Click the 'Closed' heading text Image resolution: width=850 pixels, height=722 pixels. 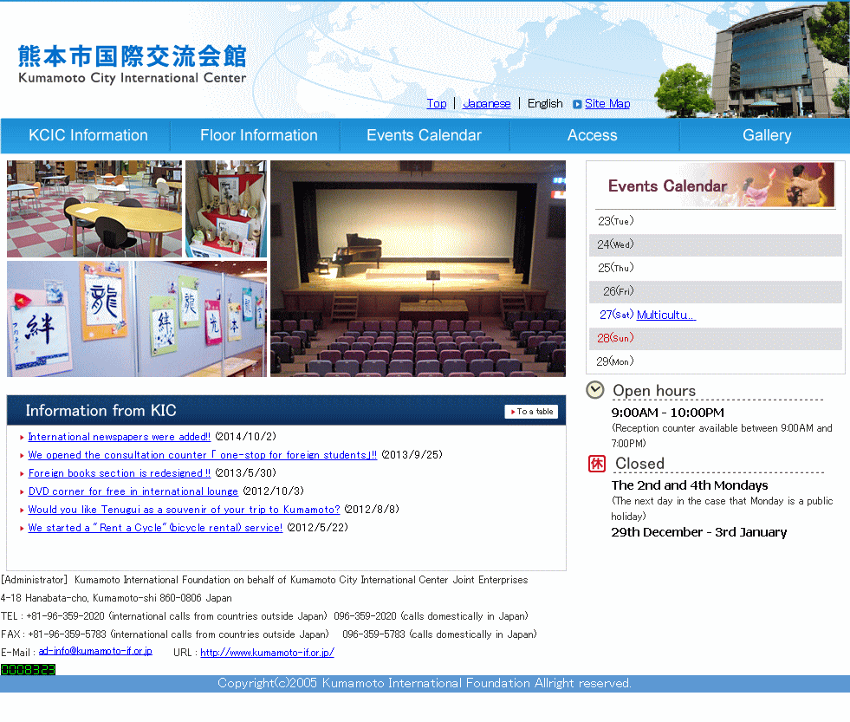click(x=639, y=464)
